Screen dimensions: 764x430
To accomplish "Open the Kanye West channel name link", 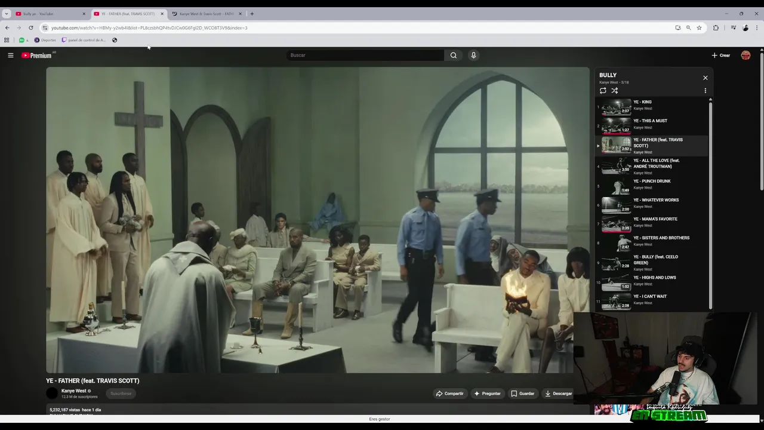I will coord(73,391).
